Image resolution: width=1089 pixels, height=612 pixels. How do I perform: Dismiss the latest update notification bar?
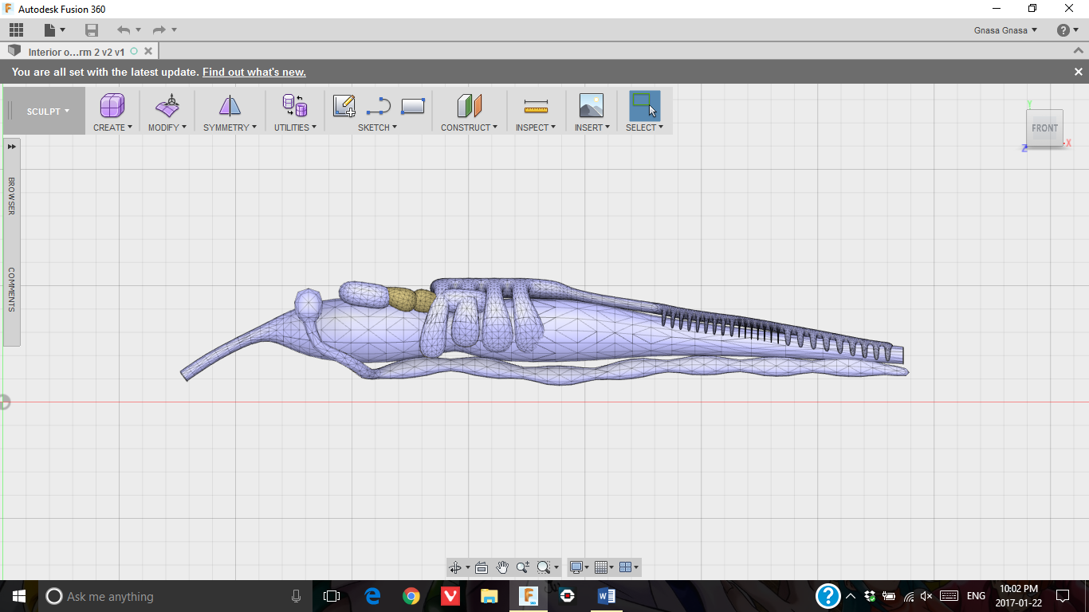pyautogui.click(x=1079, y=72)
